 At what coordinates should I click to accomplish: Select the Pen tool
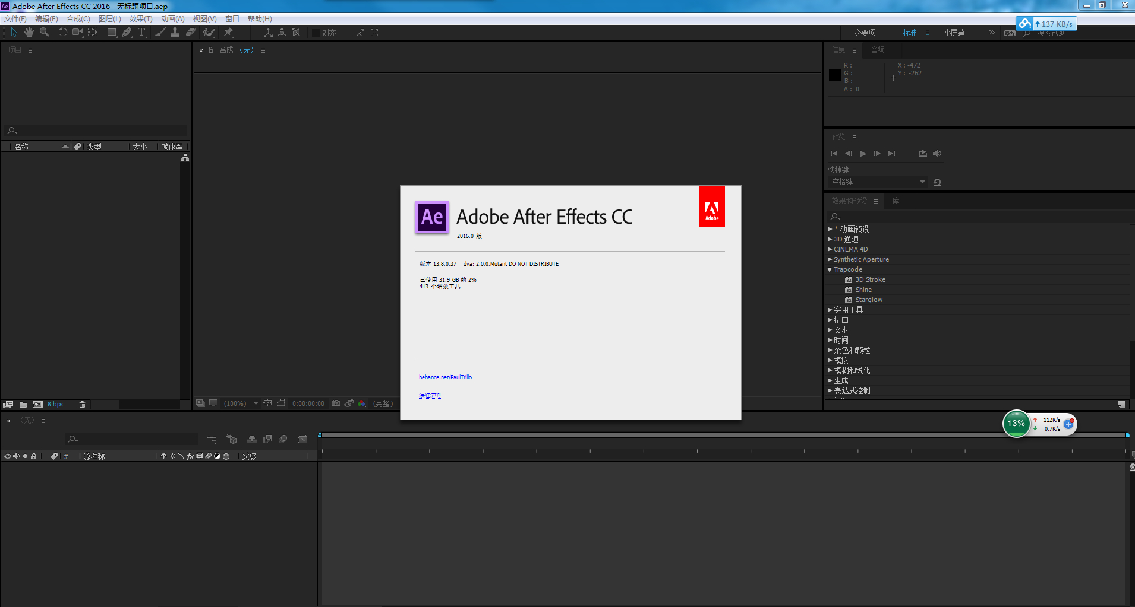[127, 33]
